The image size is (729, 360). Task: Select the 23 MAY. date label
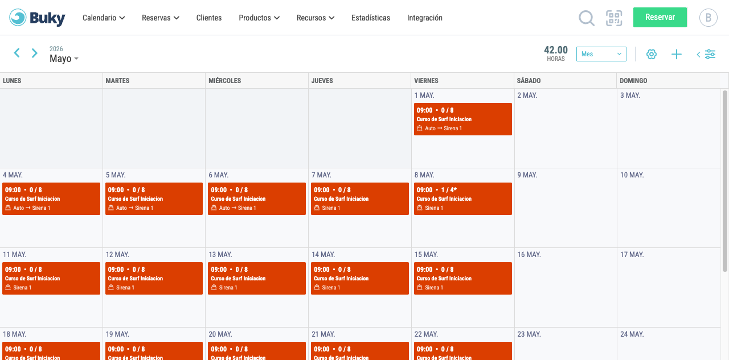(x=529, y=334)
